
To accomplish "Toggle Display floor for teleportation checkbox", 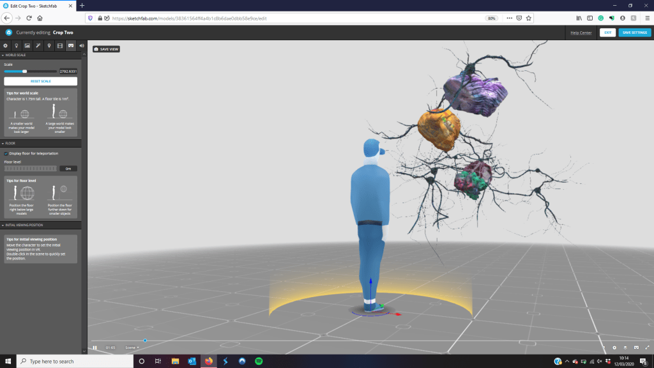I will [6, 153].
